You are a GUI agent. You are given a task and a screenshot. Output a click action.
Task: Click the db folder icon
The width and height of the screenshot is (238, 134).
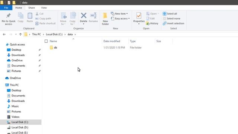point(51,48)
